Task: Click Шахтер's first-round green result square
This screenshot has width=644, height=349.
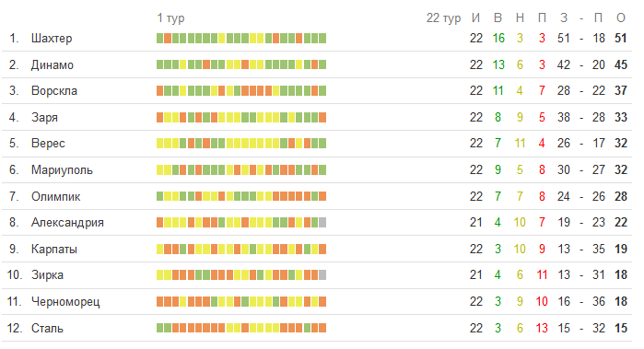Action: 159,38
